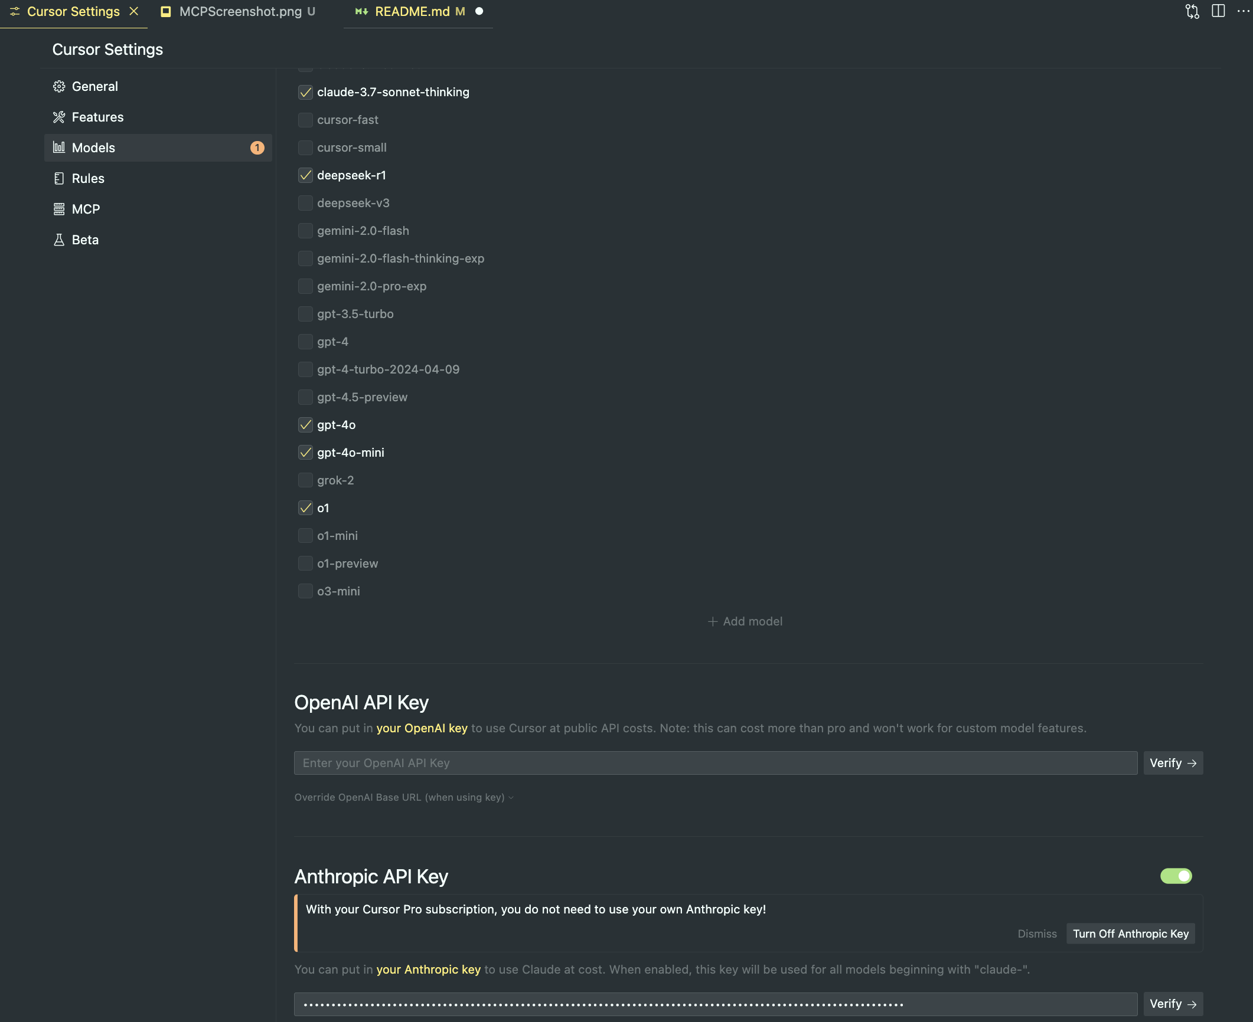Uncheck the deepseek-r1 model
This screenshot has width=1253, height=1022.
point(305,175)
